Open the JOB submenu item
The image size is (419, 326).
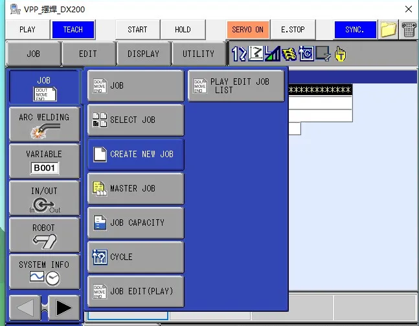pos(136,86)
